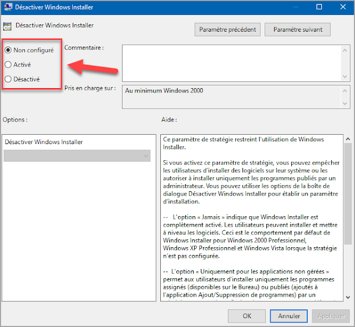Select the "Non configuré" radio button
Image resolution: width=355 pixels, height=327 pixels.
click(x=8, y=50)
